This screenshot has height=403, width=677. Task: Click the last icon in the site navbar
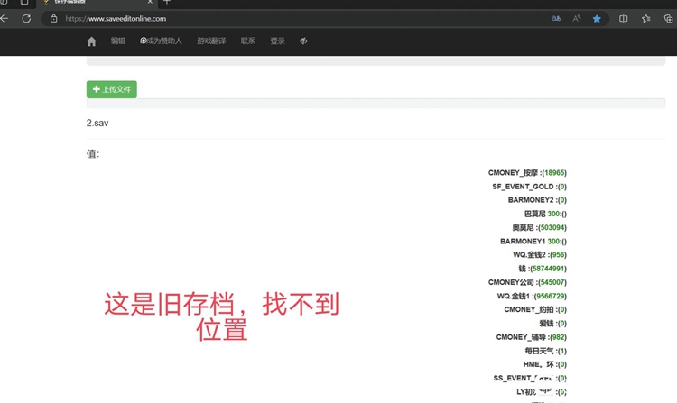pos(303,41)
